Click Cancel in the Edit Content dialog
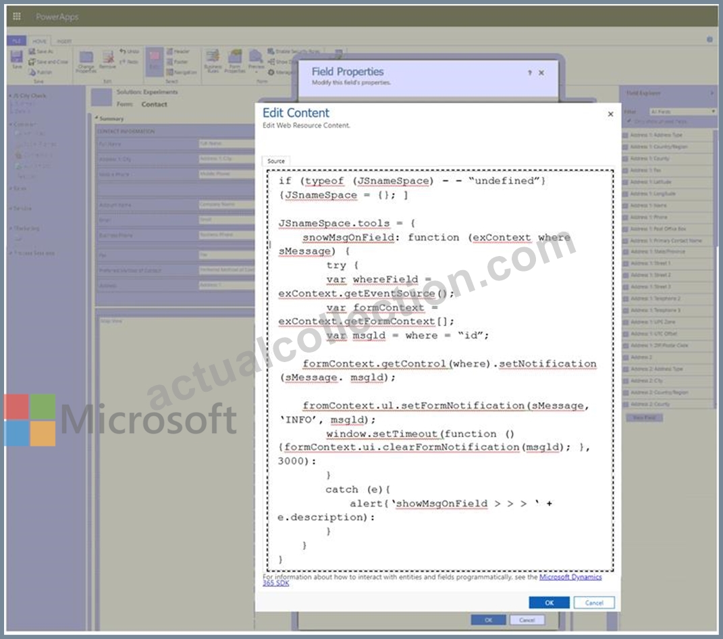This screenshot has width=723, height=639. (594, 603)
